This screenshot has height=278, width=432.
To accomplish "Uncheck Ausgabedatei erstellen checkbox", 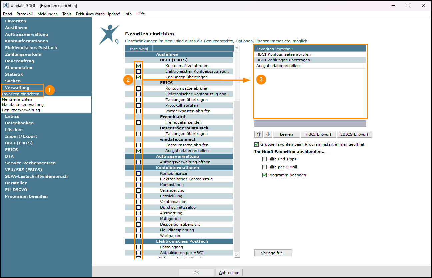I will (x=139, y=151).
